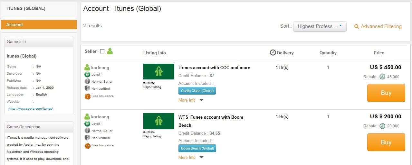The image size is (412, 165).
Task: Buy the US $ 450.00 account
Action: click(x=386, y=93)
